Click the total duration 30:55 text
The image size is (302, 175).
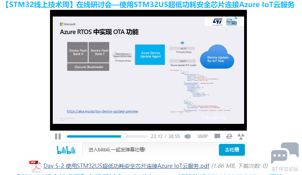[174, 136]
